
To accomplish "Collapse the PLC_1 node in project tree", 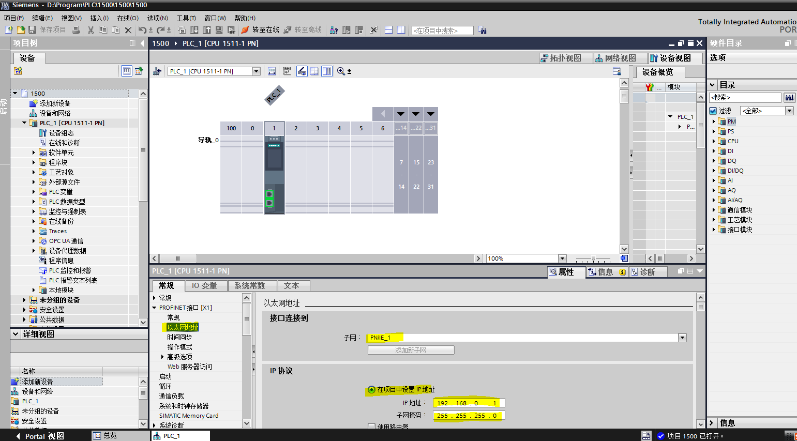I will pos(24,123).
